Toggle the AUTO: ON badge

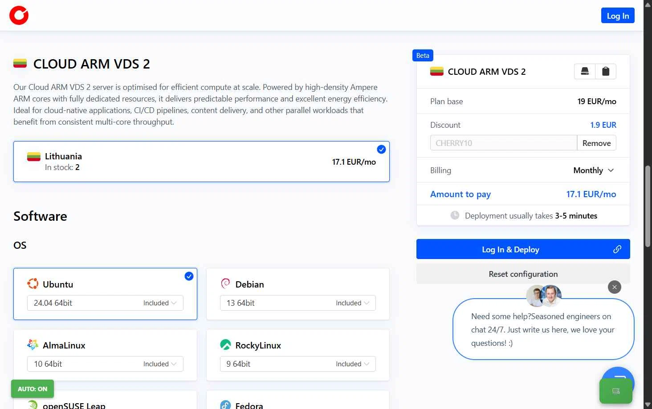[x=33, y=389]
